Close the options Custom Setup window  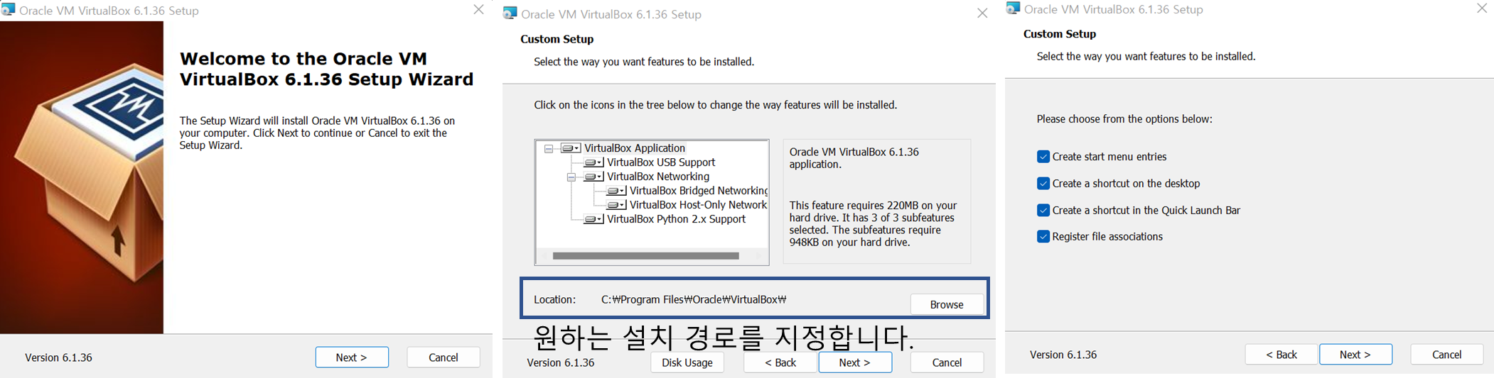click(1482, 9)
